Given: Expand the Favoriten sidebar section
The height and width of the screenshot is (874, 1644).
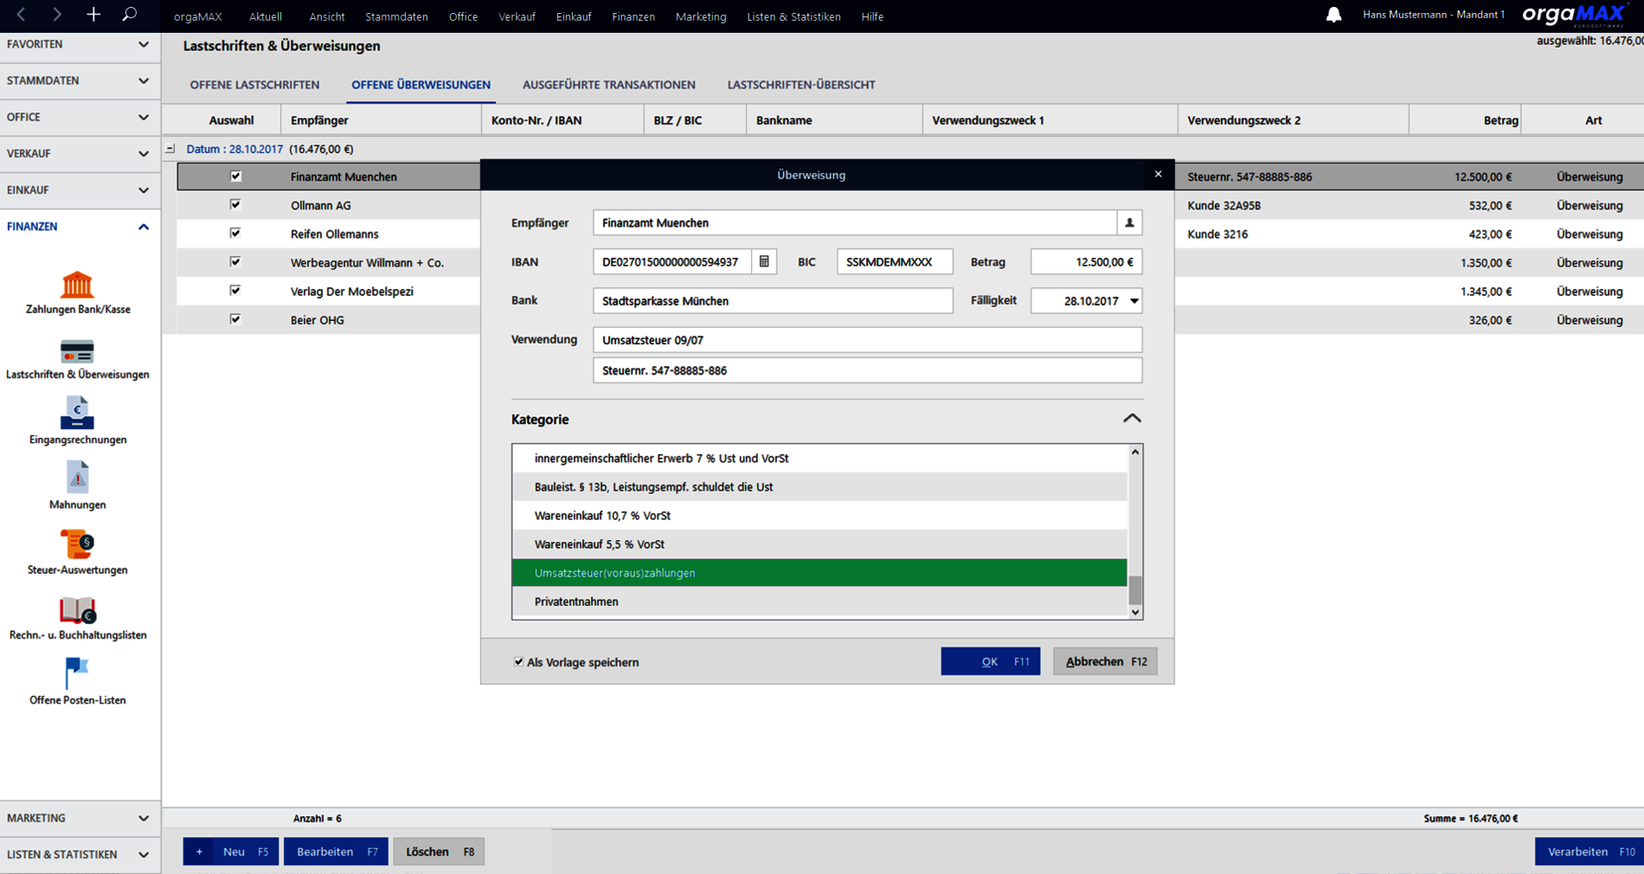Looking at the screenshot, I should 80,44.
